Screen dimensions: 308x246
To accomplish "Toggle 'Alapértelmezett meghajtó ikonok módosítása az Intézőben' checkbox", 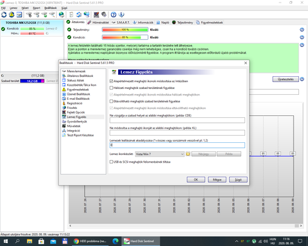I will [111, 81].
